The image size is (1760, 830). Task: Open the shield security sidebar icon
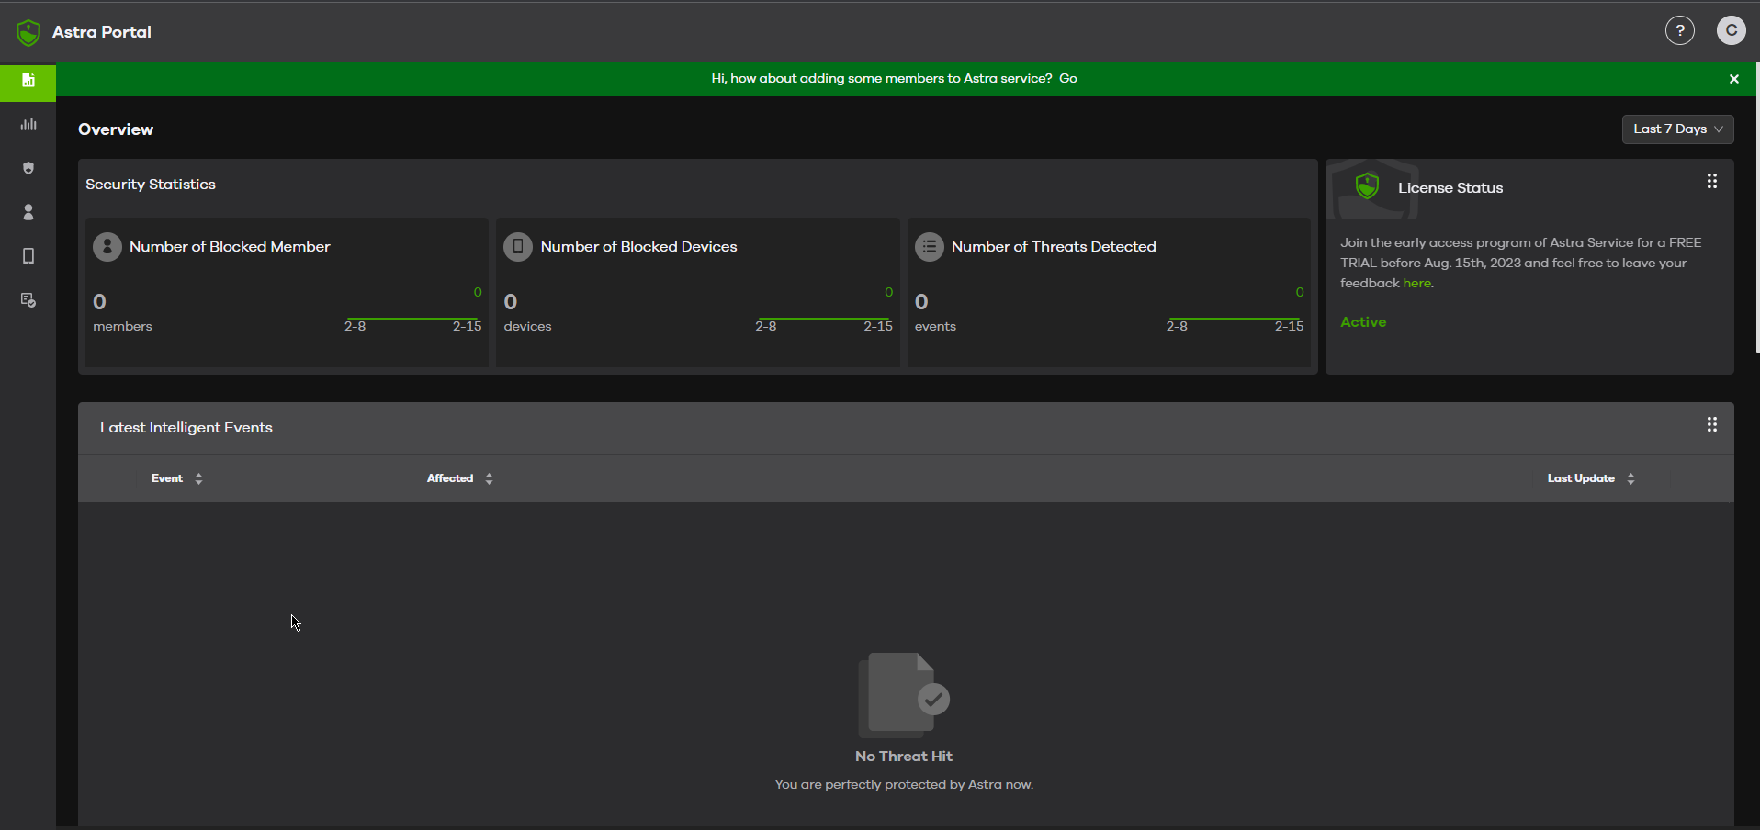(28, 168)
